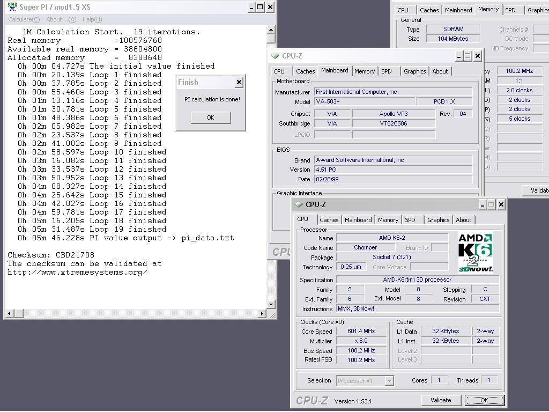Screen dimensions: 549x412
Task: Click the AMD K6-2 3DNow! logo
Action: tap(476, 252)
